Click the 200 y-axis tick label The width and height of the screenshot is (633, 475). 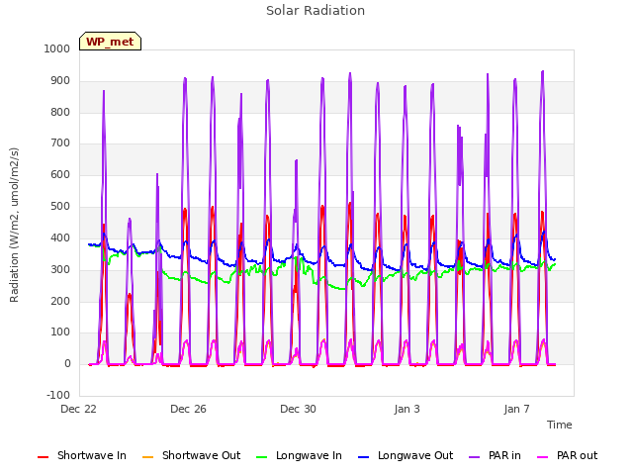pos(60,301)
